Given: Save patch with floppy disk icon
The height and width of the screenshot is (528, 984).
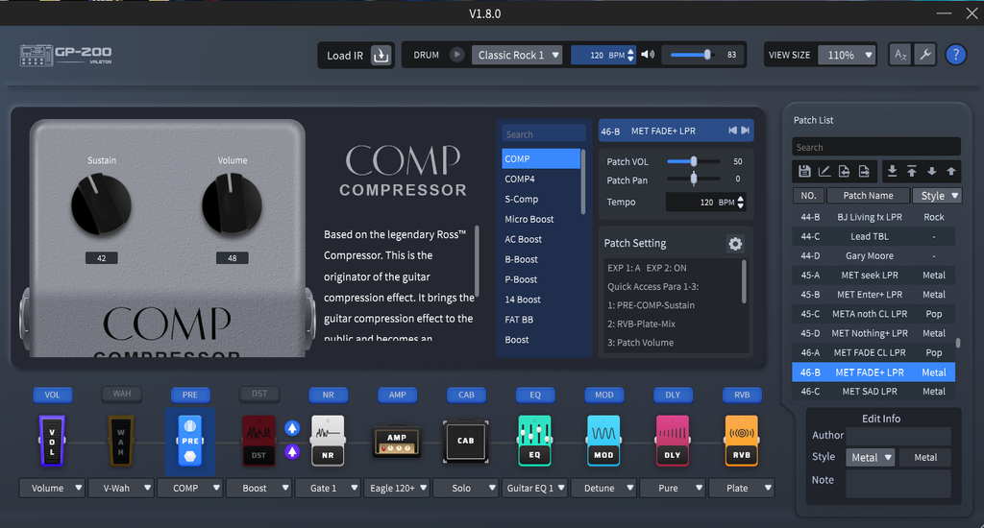Looking at the screenshot, I should tap(804, 171).
